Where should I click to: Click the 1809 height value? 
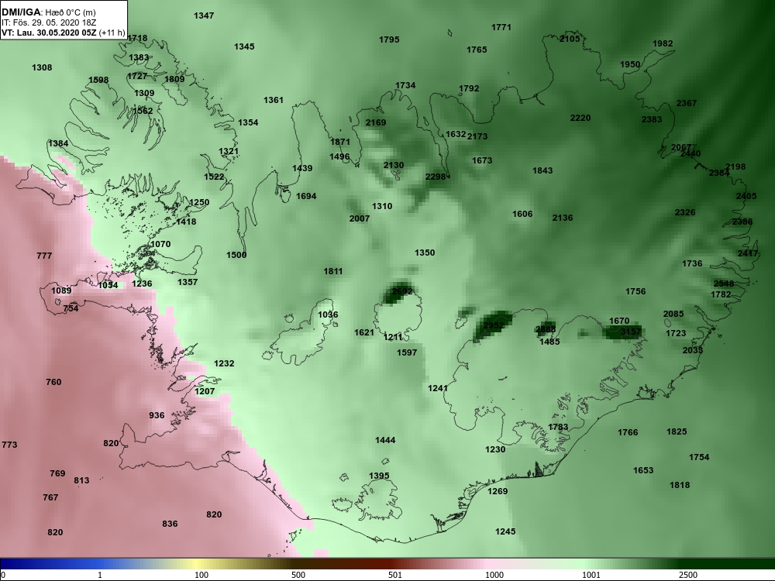[174, 79]
